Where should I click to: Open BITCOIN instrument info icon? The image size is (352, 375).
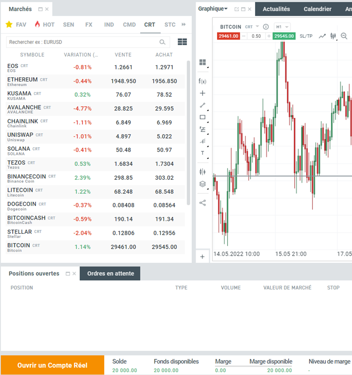[x=266, y=27]
